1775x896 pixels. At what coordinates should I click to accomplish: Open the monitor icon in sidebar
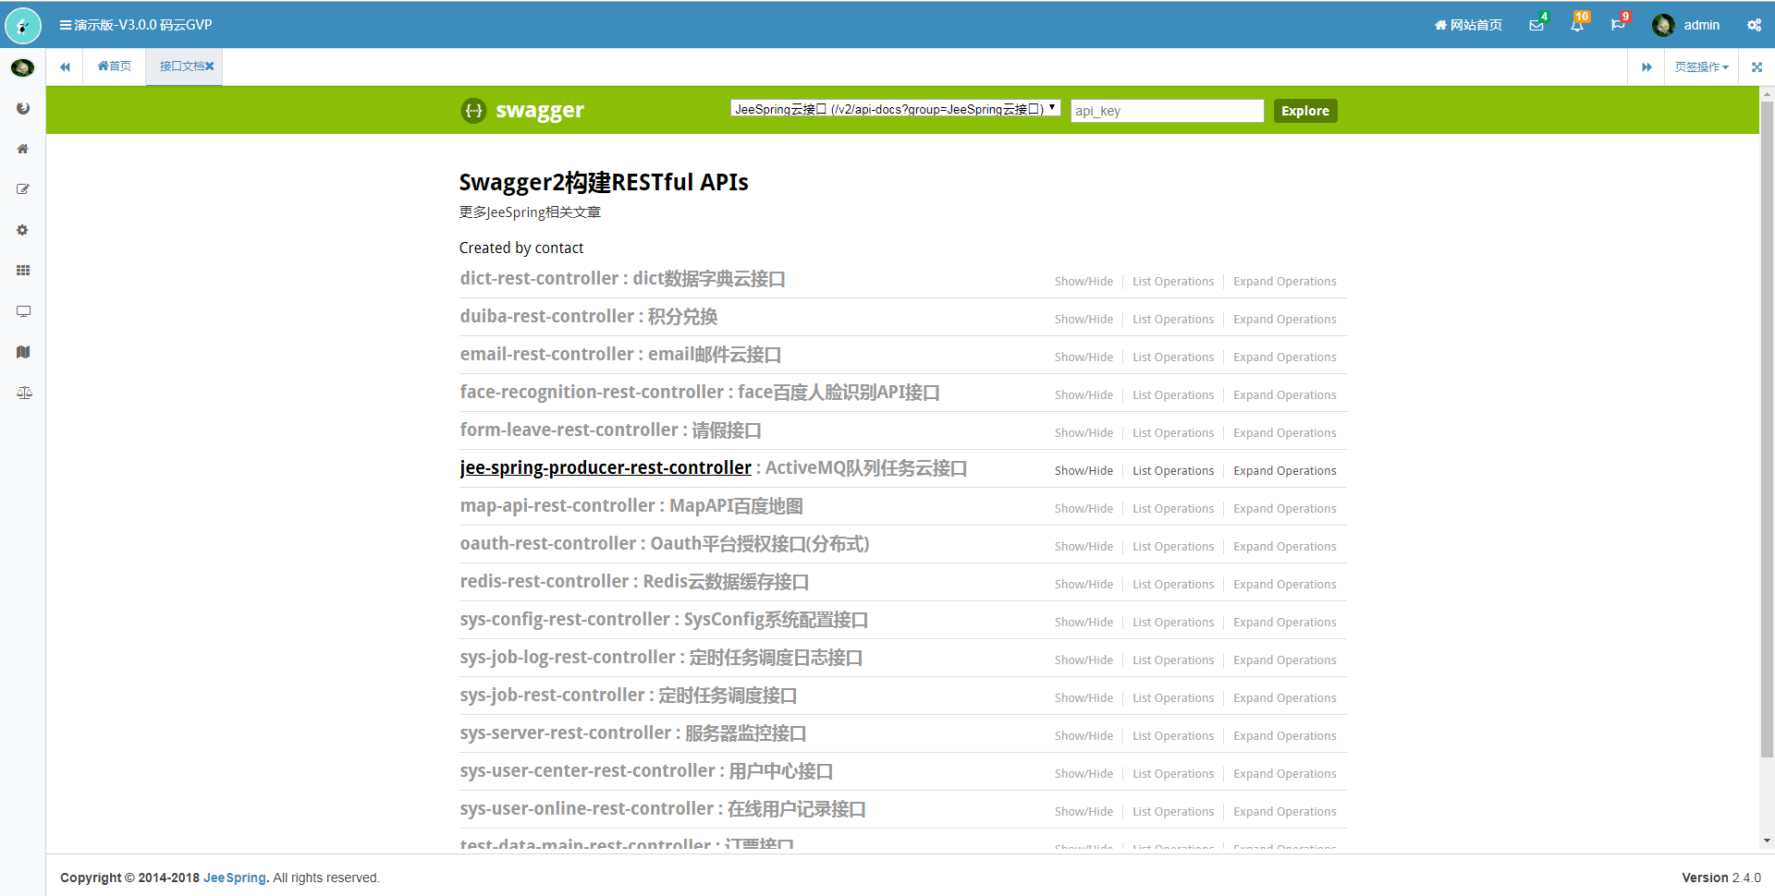pos(23,311)
